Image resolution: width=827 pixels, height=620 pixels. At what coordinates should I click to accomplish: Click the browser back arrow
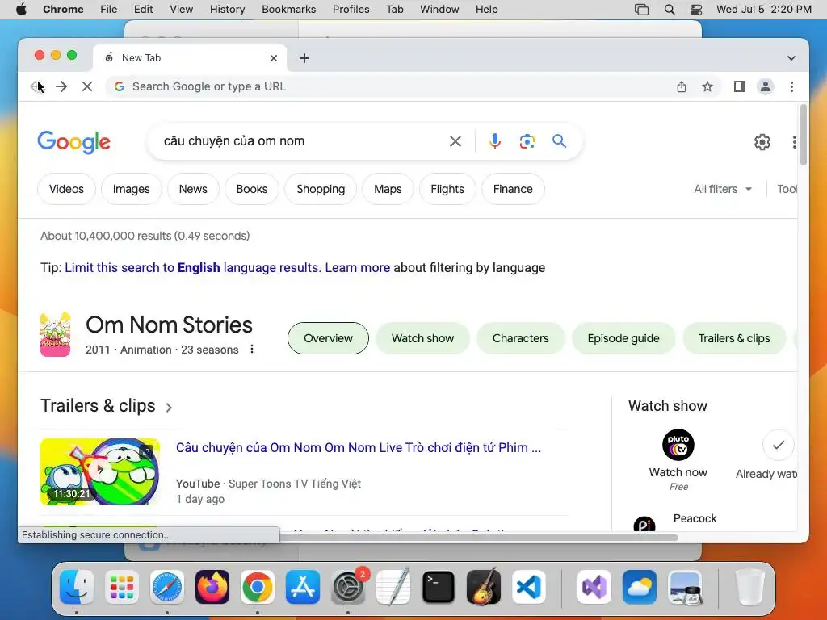click(36, 86)
